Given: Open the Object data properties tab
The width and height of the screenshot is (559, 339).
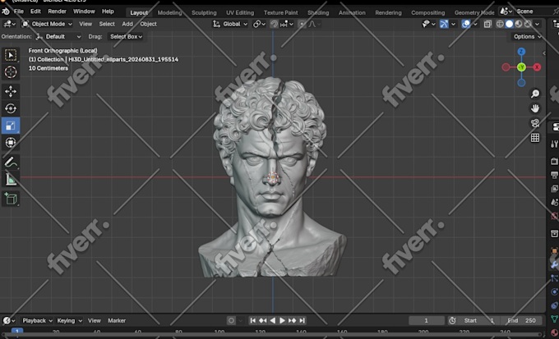Looking at the screenshot, I should [554, 319].
